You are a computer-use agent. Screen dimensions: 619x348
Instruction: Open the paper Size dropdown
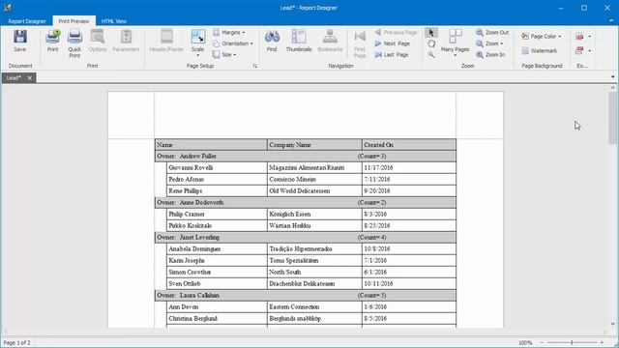pyautogui.click(x=224, y=54)
